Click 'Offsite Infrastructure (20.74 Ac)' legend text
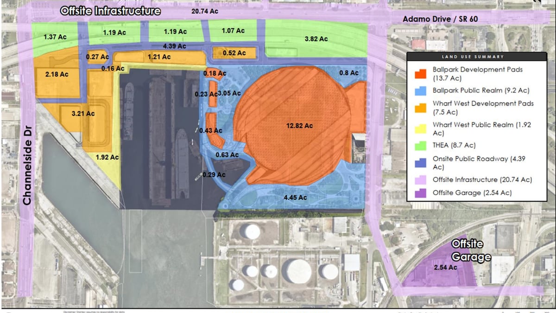The height and width of the screenshot is (313, 556). point(482,179)
